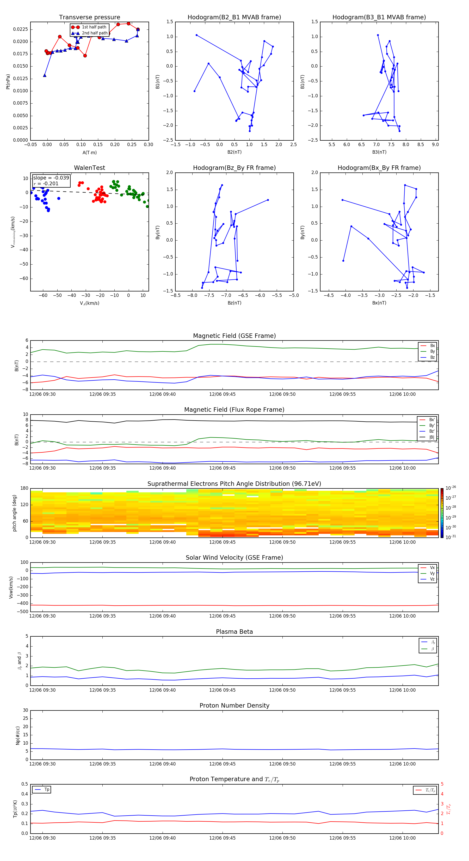The image size is (469, 861).
Task: Click the Suprathermal Electrons Pitch Angle Distribution title
Action: 234,484
